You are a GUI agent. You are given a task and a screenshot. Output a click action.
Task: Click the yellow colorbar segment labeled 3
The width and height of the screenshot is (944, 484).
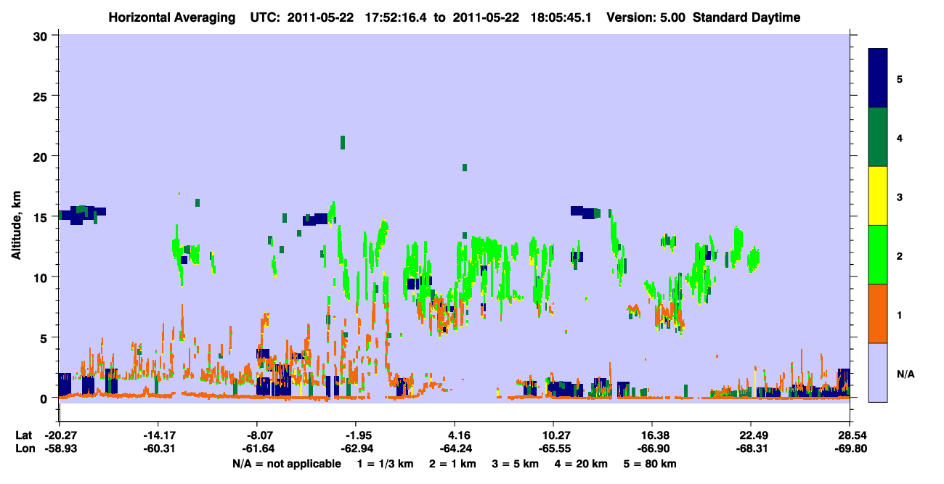coord(878,196)
